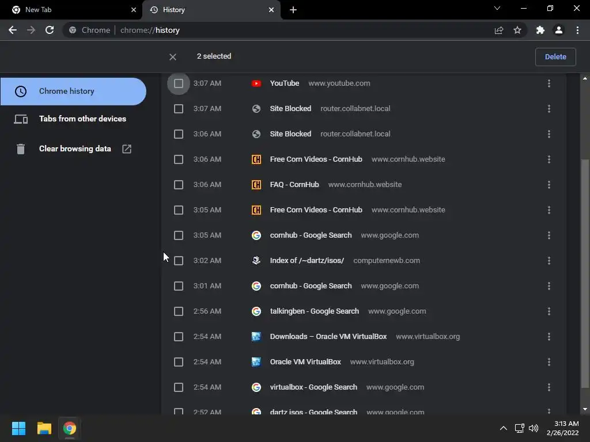Select the FAQ - CornHub entry checkbox

[x=179, y=185]
